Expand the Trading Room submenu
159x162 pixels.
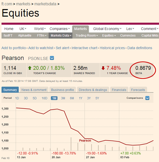(x=87, y=35)
